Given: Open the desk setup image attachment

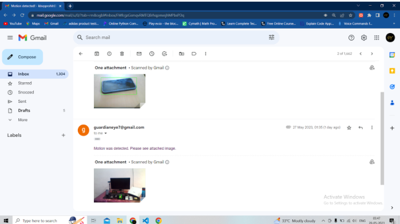Looking at the screenshot, I should [x=120, y=185].
